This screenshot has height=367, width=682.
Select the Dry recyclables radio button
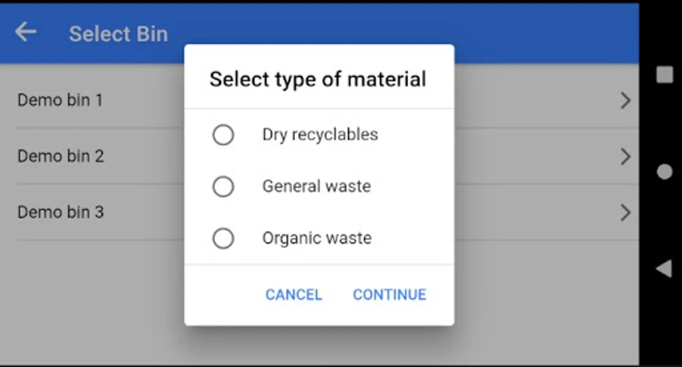[223, 135]
